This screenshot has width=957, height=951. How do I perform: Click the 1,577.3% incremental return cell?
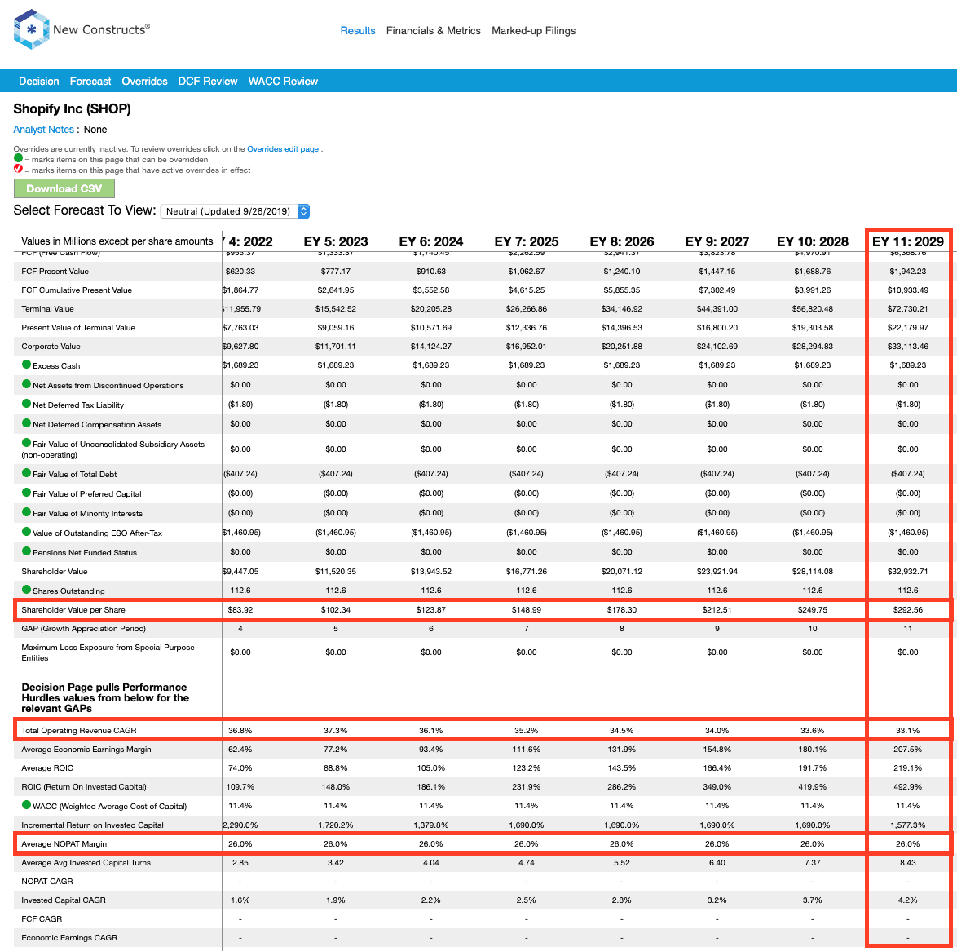coord(907,825)
